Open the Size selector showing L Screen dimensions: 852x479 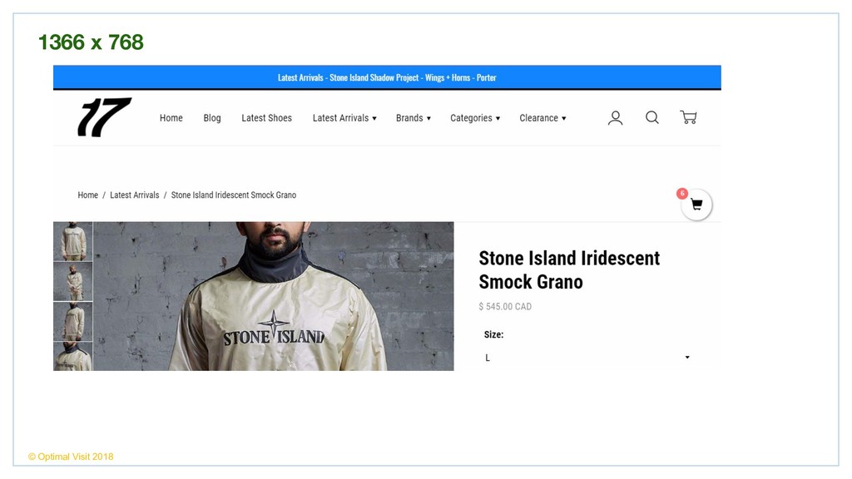point(587,358)
